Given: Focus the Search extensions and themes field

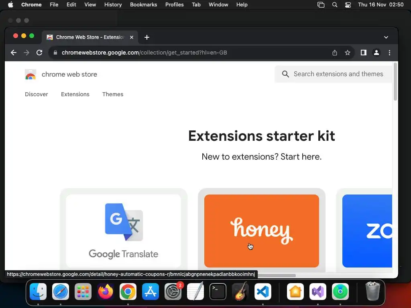Looking at the screenshot, I should point(334,74).
